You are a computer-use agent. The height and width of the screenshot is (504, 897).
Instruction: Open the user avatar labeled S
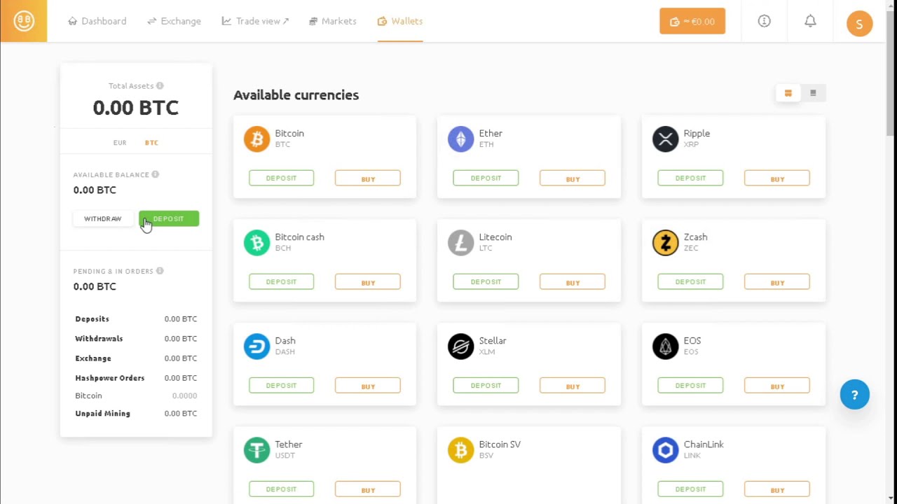859,24
